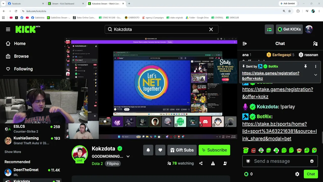
Task: Share the stream
Action: coord(201,163)
